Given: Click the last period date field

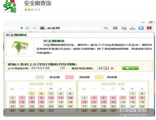Looking at the screenshot, I should pyautogui.click(x=46, y=68).
